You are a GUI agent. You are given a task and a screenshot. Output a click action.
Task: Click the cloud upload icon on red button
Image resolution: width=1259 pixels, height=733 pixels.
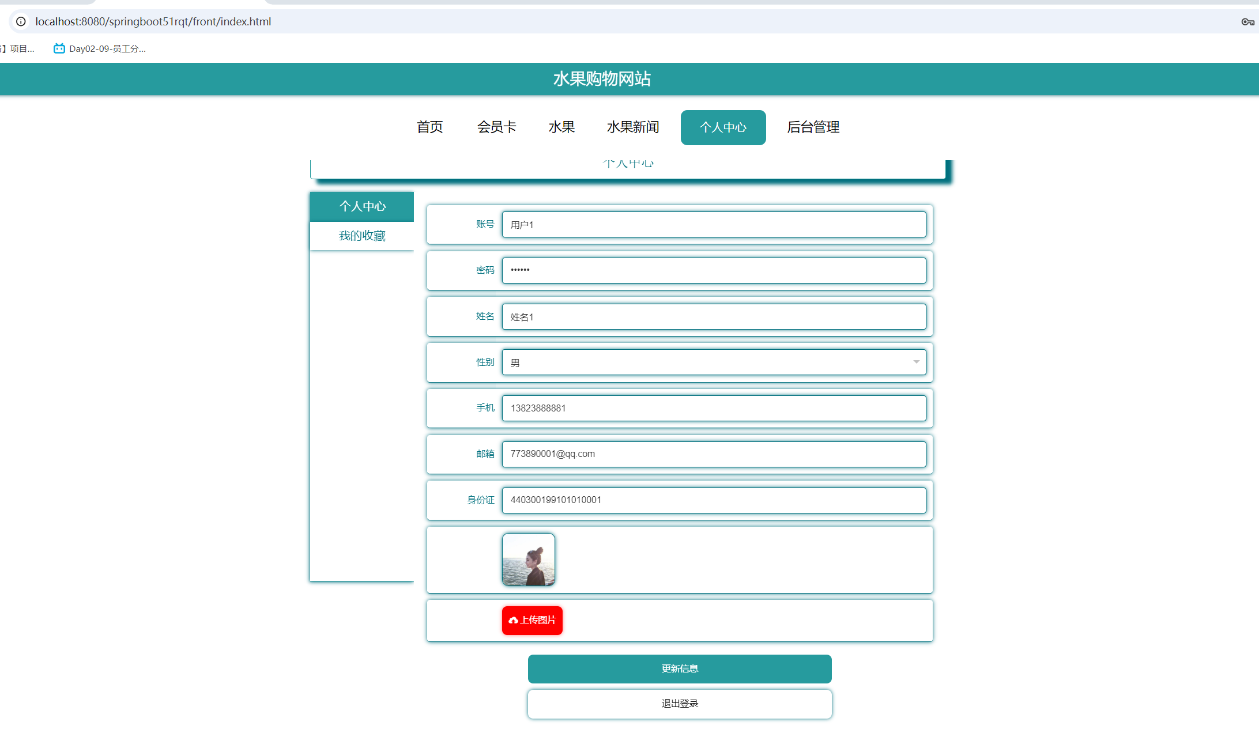(513, 621)
